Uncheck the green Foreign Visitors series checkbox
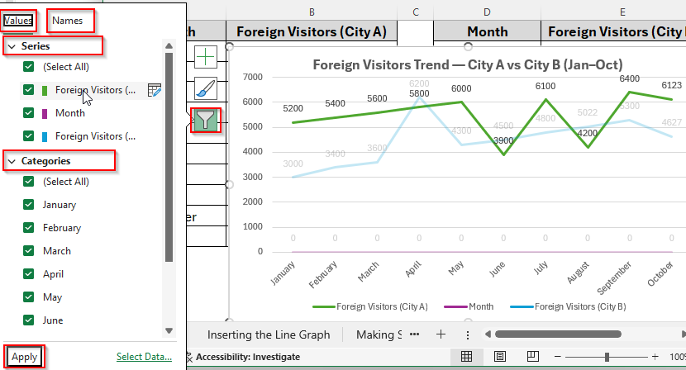 tap(28, 90)
